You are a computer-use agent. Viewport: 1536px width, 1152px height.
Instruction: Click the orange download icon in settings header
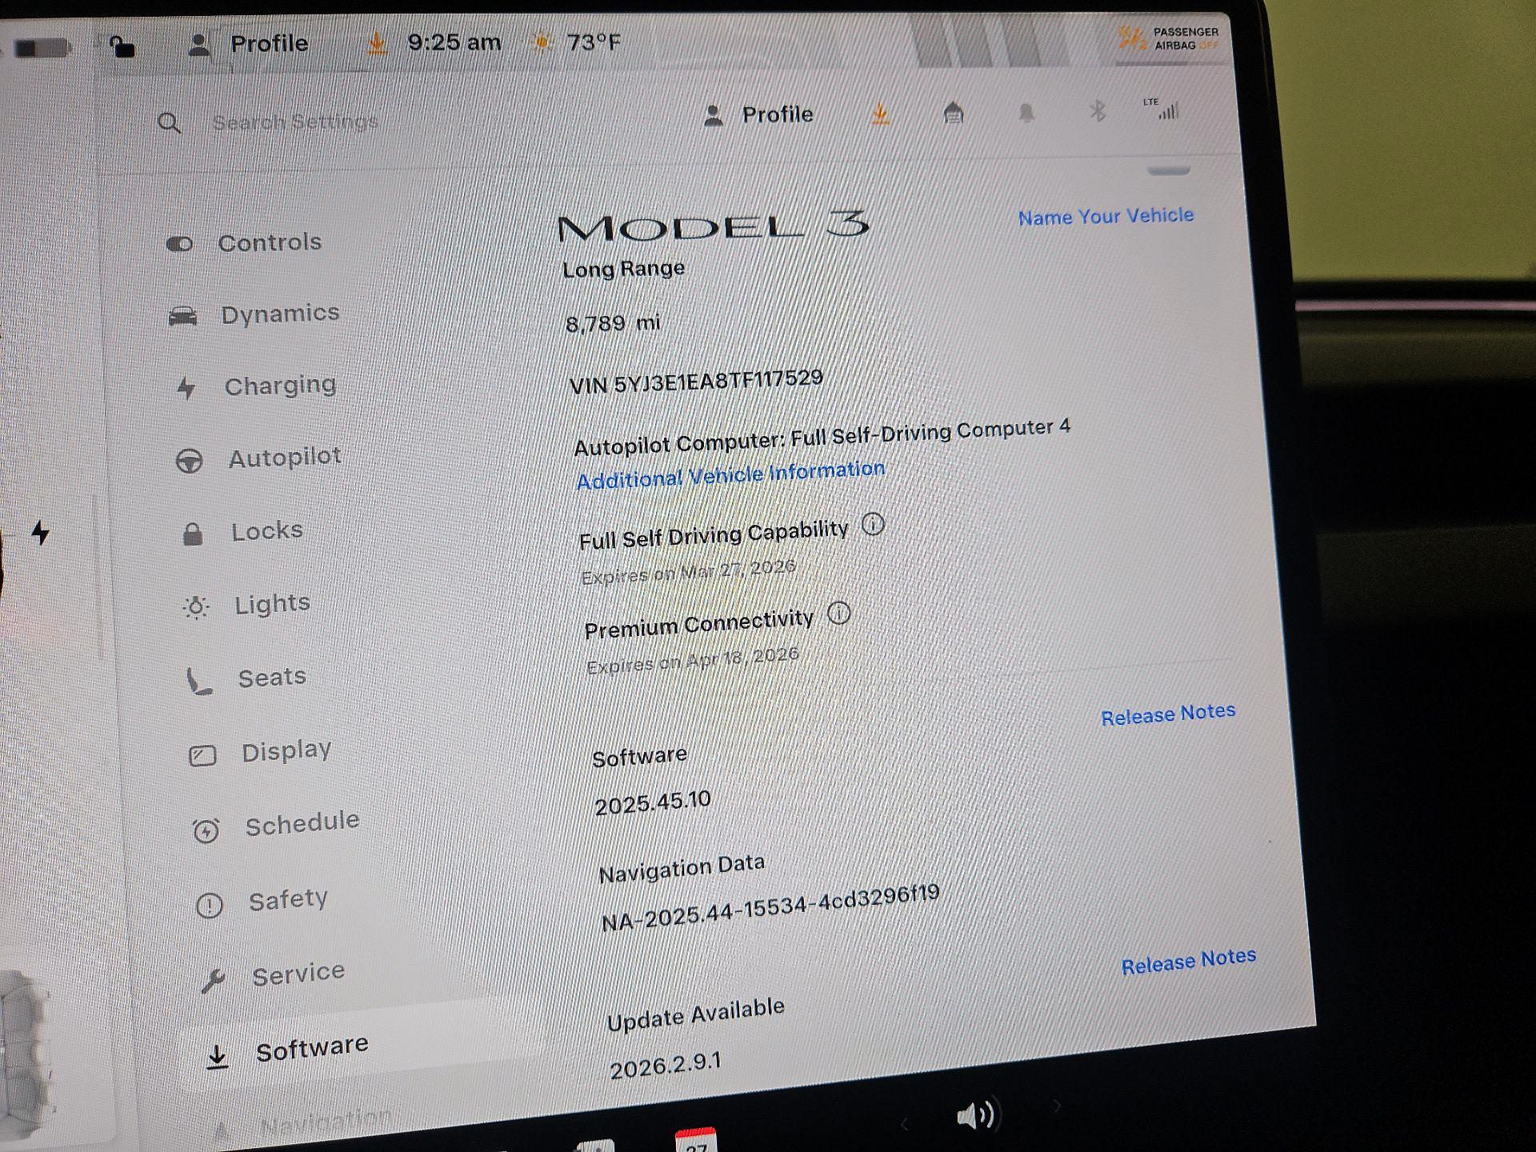pos(880,114)
